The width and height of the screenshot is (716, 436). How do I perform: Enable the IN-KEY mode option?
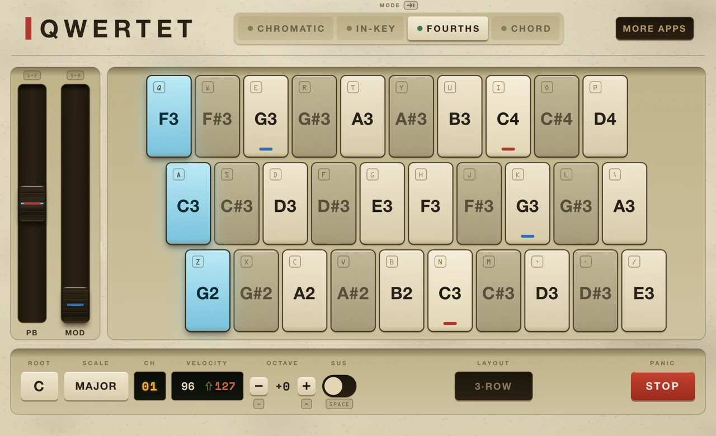pyautogui.click(x=370, y=29)
